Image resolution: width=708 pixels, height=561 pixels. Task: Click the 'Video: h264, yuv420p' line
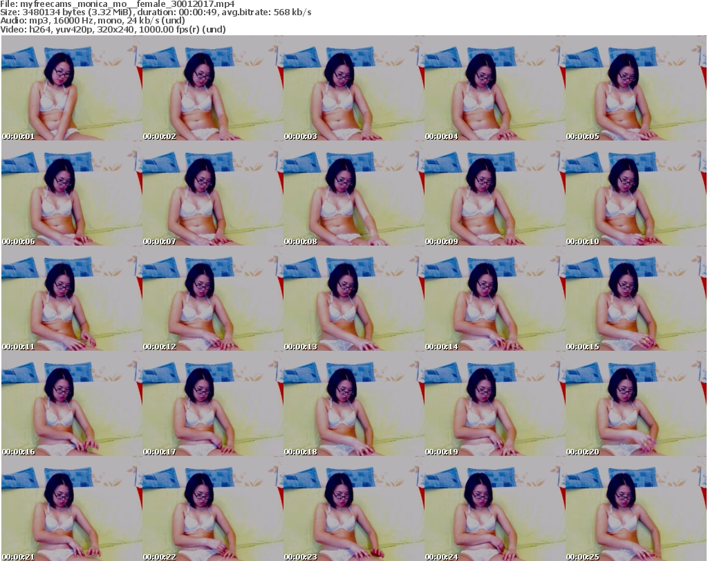coord(113,29)
